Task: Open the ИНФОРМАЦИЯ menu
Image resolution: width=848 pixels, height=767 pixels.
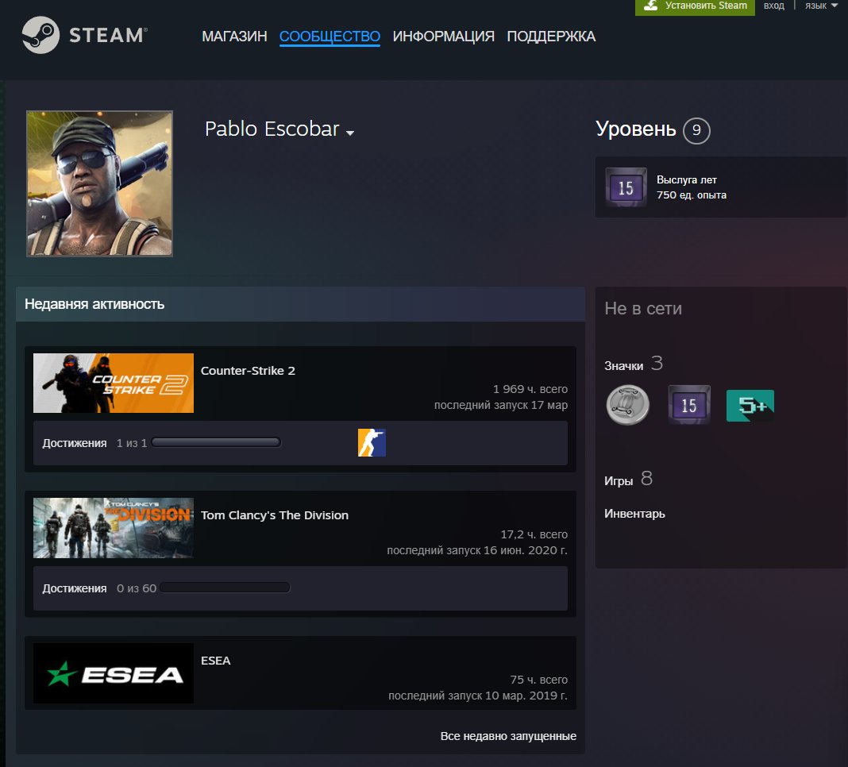Action: (x=444, y=37)
